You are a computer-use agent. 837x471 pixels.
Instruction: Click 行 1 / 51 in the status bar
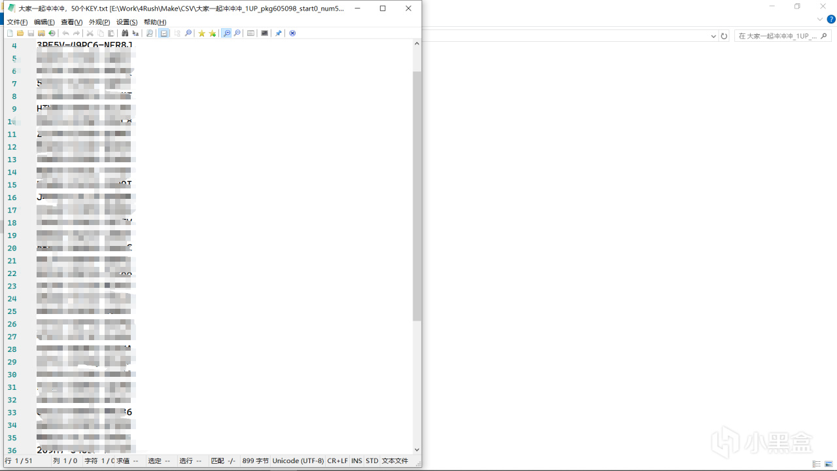pos(18,461)
